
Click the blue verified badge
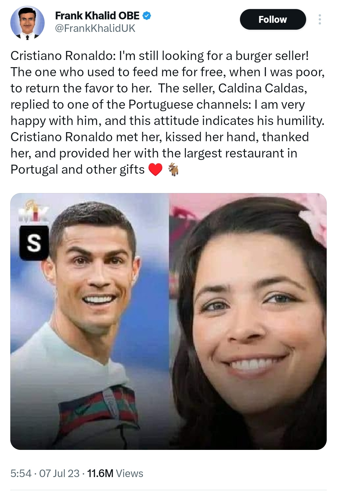147,16
